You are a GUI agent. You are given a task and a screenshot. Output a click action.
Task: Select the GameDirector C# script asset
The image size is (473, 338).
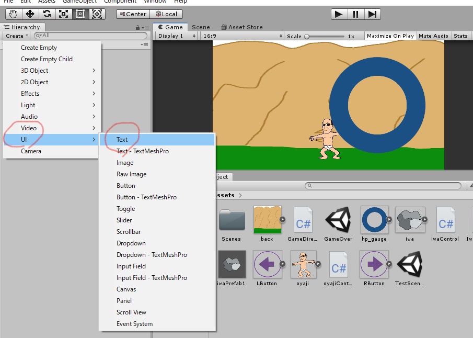click(x=303, y=224)
